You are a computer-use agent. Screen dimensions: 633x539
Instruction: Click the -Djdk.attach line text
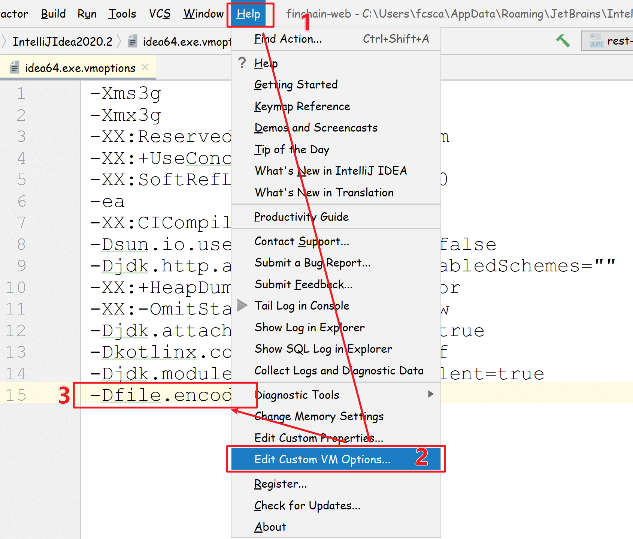click(160, 331)
